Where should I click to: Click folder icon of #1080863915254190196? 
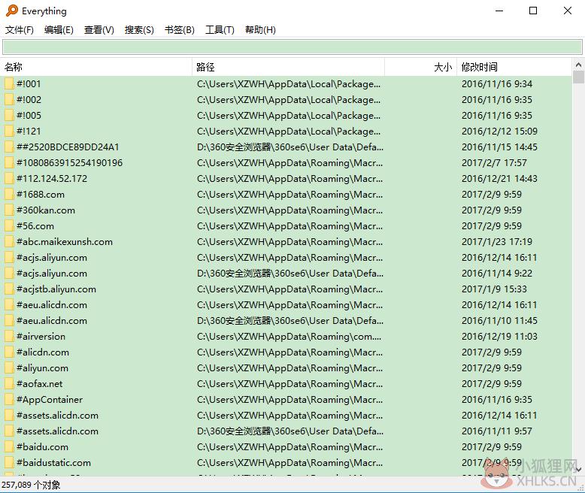coord(9,162)
